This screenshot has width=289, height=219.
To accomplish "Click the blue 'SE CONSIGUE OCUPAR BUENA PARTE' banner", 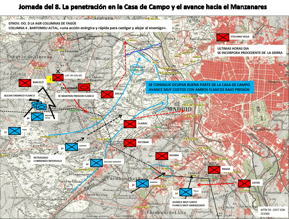I will point(199,87).
